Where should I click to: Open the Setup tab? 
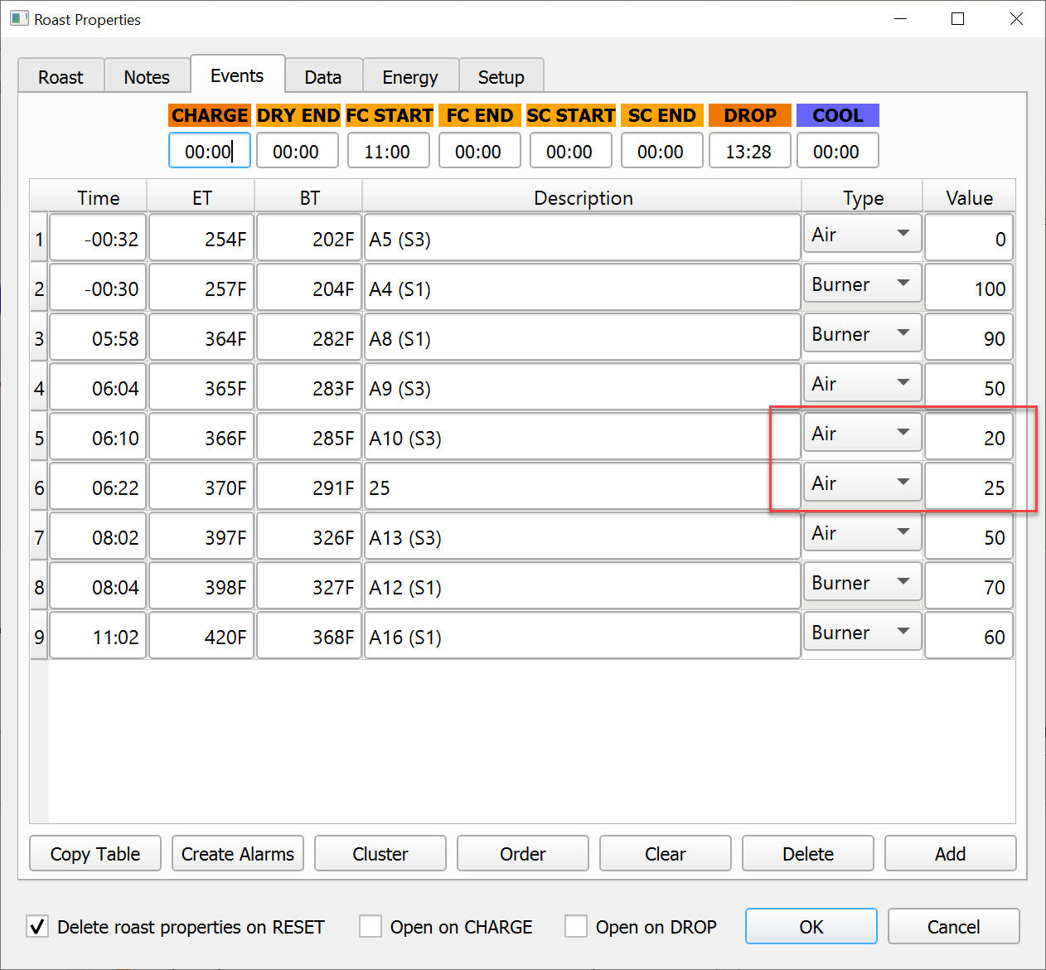tap(501, 75)
